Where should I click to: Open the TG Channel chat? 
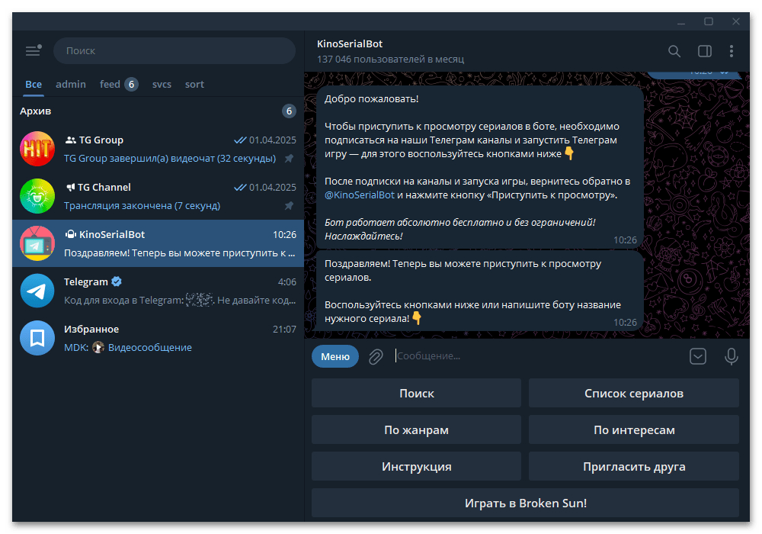click(158, 196)
